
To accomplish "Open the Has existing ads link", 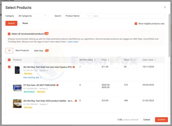I will [31, 77].
